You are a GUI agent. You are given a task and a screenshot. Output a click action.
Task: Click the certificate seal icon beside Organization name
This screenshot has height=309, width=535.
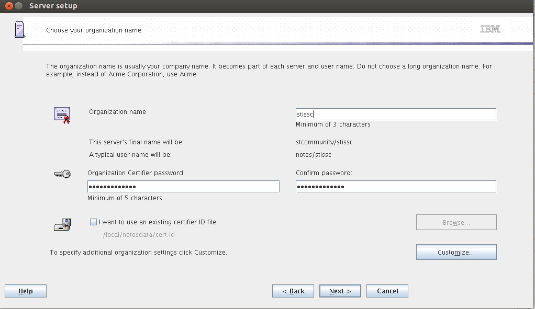(x=62, y=114)
